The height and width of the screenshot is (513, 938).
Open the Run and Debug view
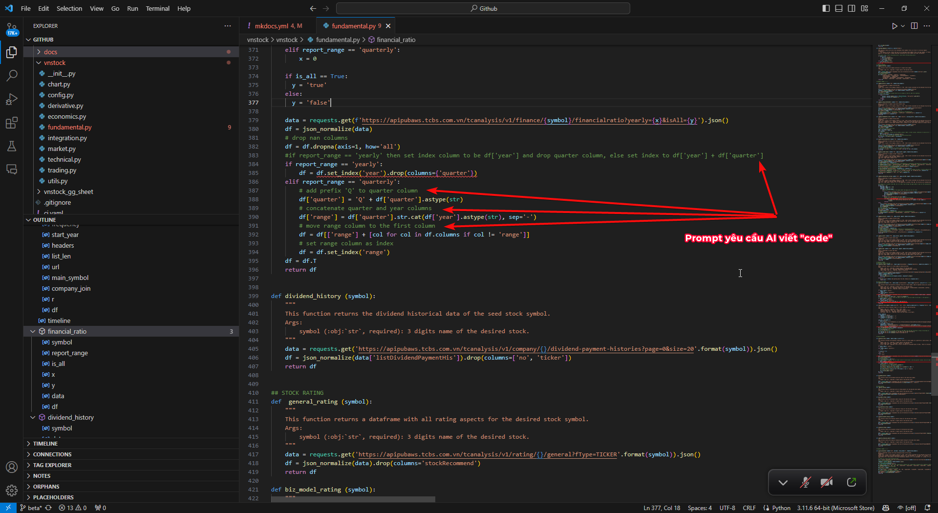coord(12,99)
